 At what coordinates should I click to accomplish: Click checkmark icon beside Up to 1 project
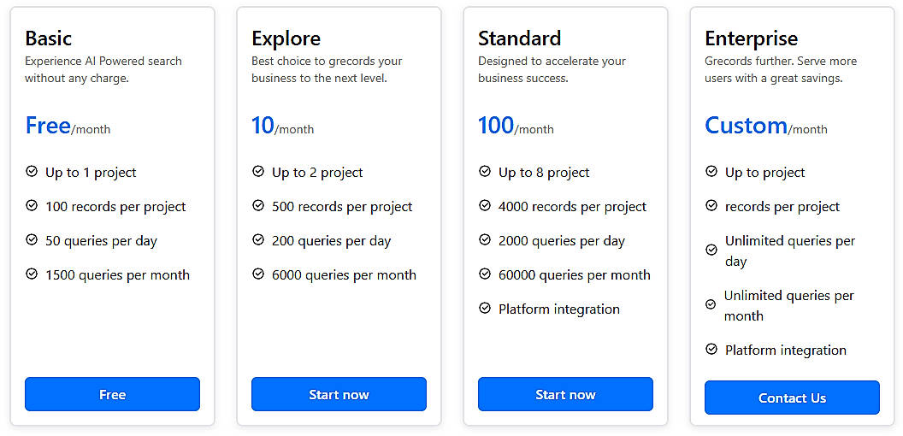point(32,172)
